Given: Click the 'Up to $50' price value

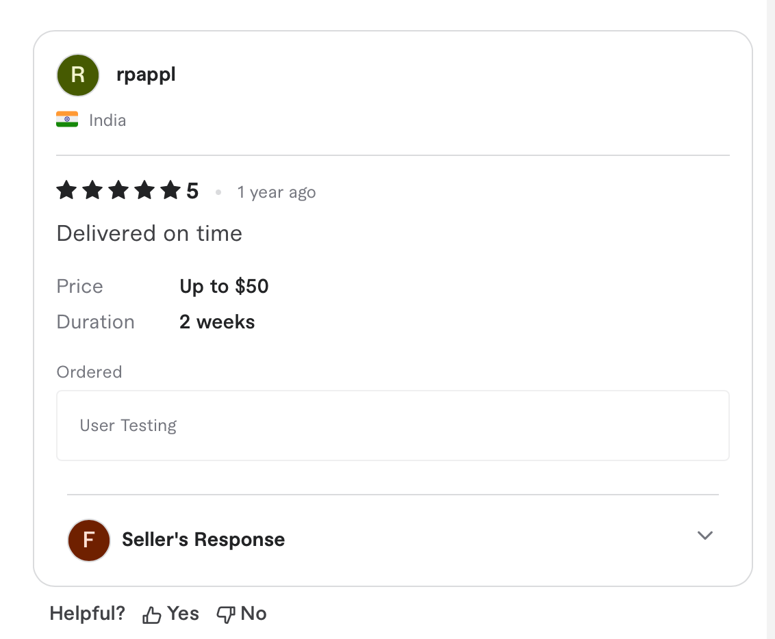Looking at the screenshot, I should [224, 286].
